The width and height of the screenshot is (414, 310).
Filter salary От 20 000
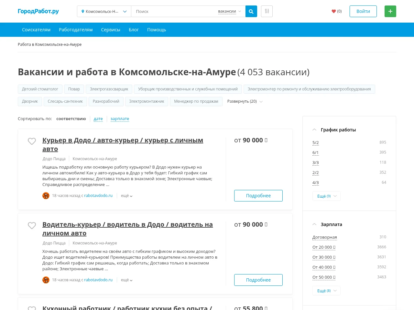(x=324, y=247)
